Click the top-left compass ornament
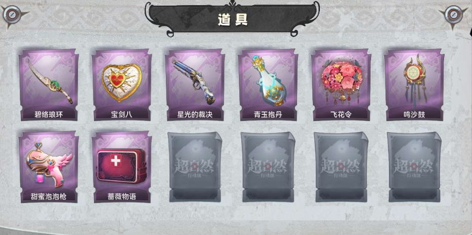Viewport: 472px width, 235px height. (x=13, y=15)
